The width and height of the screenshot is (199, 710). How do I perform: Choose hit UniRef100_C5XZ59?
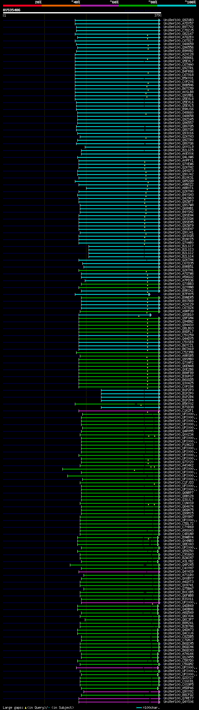pos(178,335)
